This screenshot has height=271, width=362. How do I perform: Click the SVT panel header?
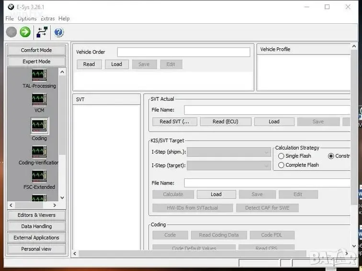[x=106, y=99]
